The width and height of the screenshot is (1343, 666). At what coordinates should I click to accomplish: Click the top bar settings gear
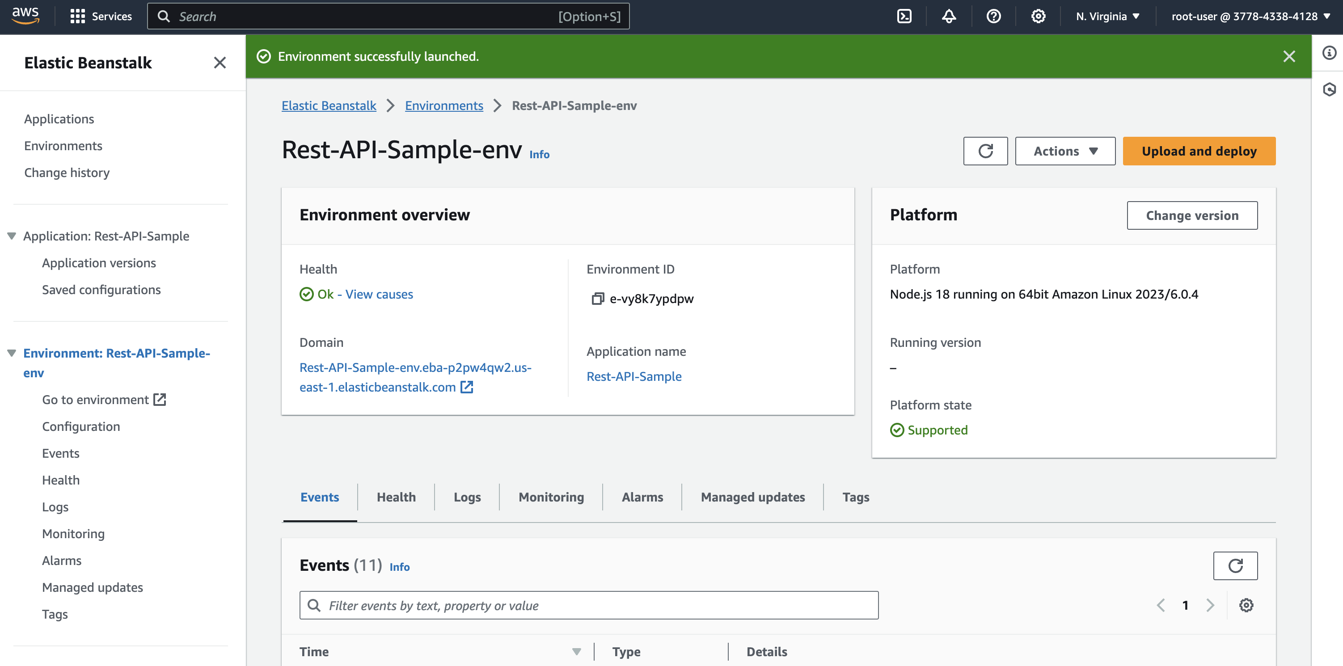(1038, 17)
